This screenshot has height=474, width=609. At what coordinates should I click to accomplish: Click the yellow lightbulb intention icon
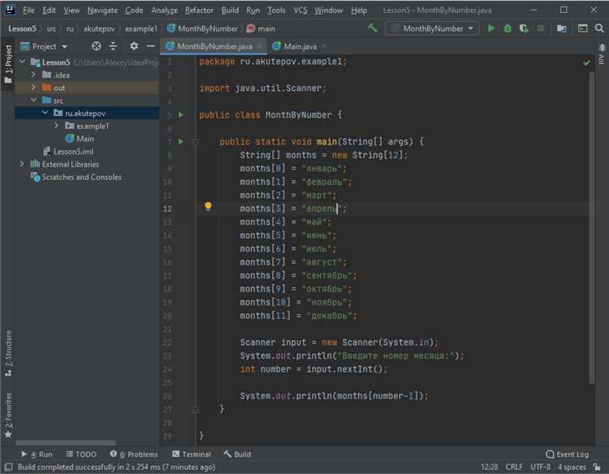(x=208, y=208)
